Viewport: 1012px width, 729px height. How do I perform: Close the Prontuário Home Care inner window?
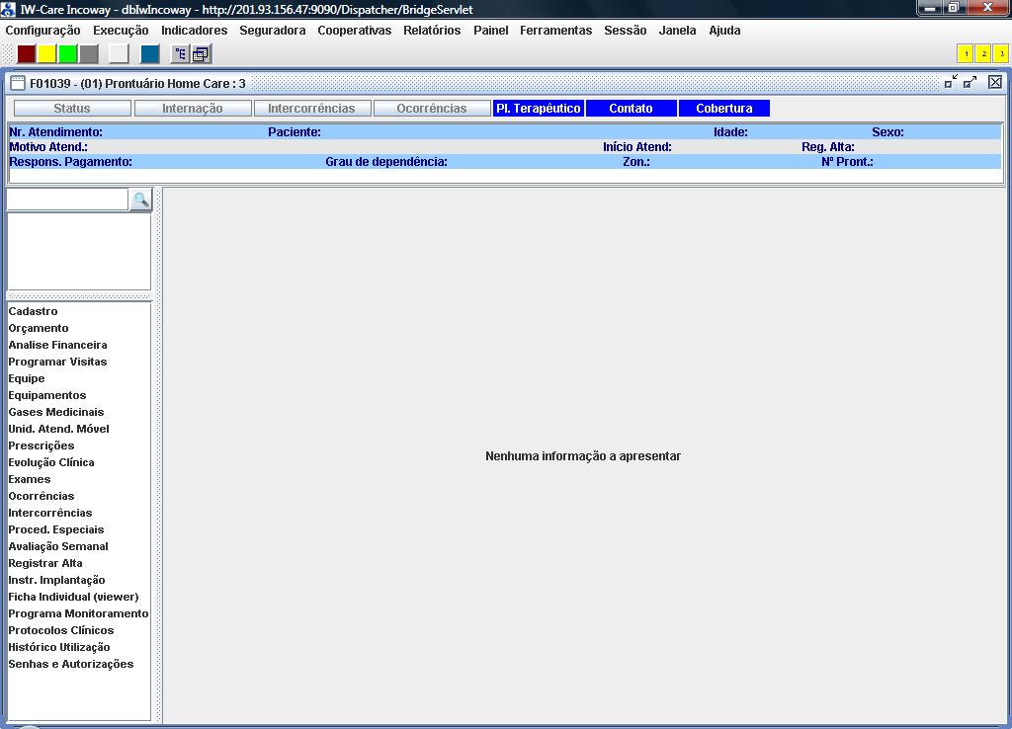tap(995, 82)
